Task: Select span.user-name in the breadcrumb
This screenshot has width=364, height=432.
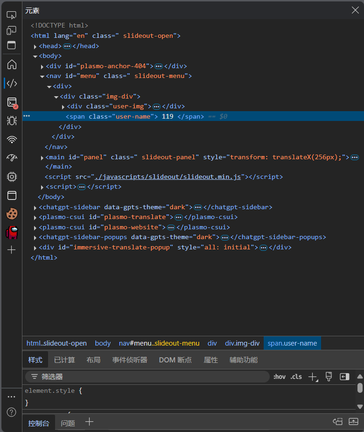Action: pyautogui.click(x=292, y=343)
